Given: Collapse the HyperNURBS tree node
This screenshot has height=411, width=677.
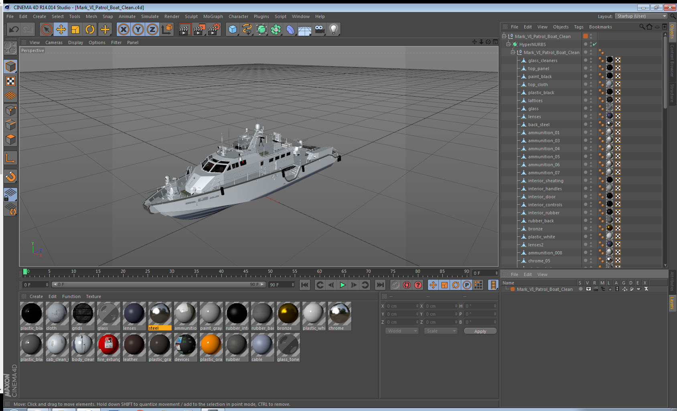Looking at the screenshot, I should (509, 44).
